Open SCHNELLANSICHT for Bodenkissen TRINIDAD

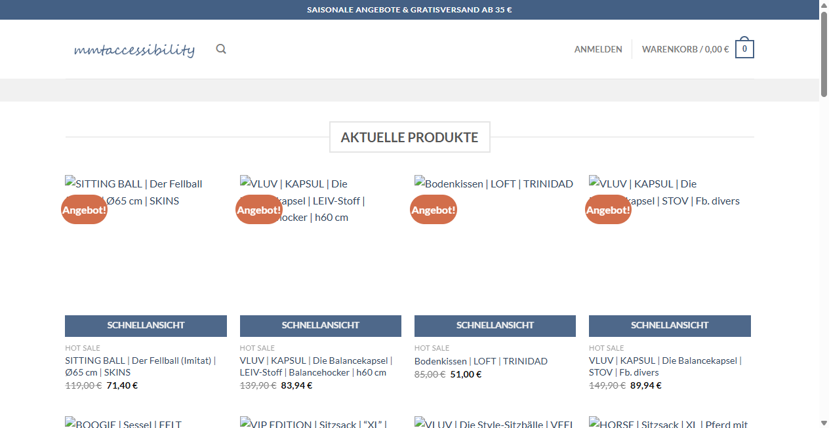click(495, 325)
